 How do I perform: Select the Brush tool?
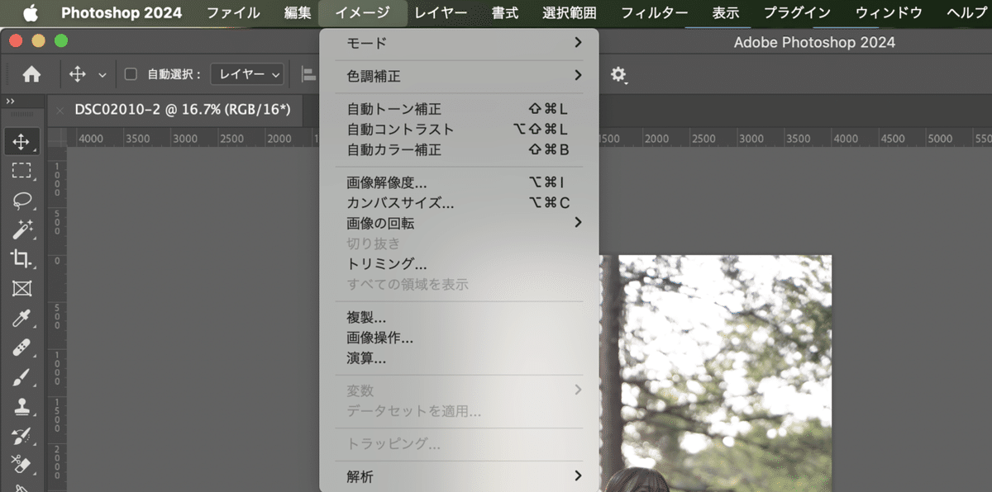point(21,377)
